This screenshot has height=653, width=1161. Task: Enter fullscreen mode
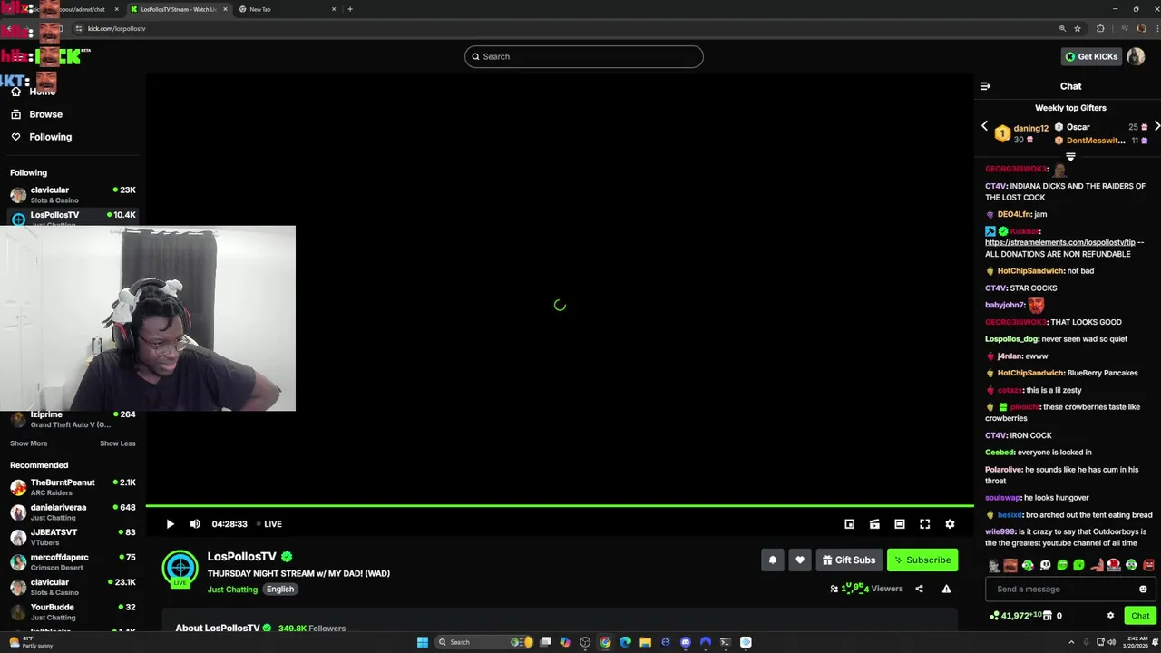[924, 524]
